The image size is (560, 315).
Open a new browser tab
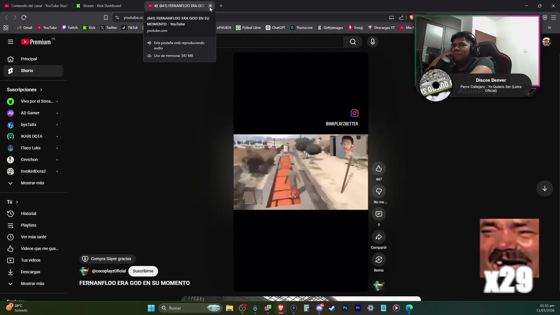221,6
